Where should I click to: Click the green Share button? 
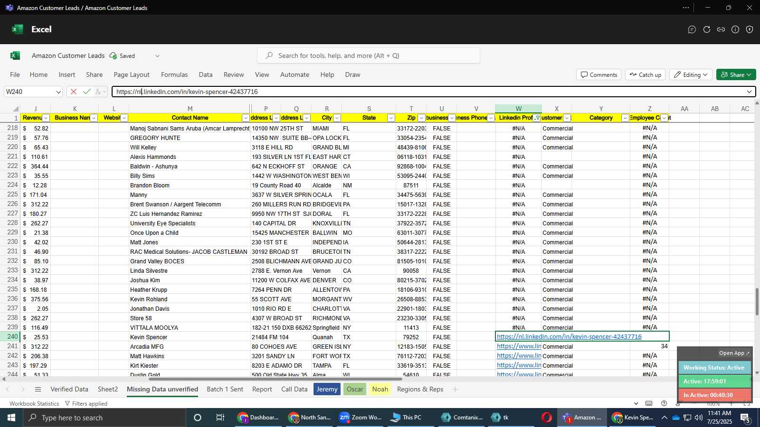click(x=736, y=74)
